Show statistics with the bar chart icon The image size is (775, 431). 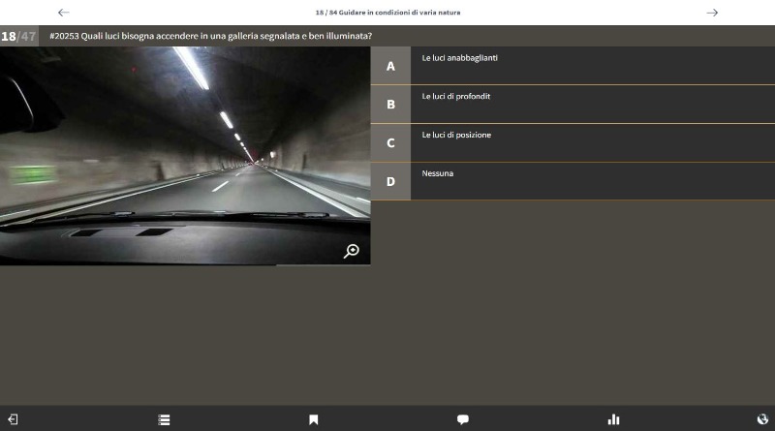tap(613, 419)
